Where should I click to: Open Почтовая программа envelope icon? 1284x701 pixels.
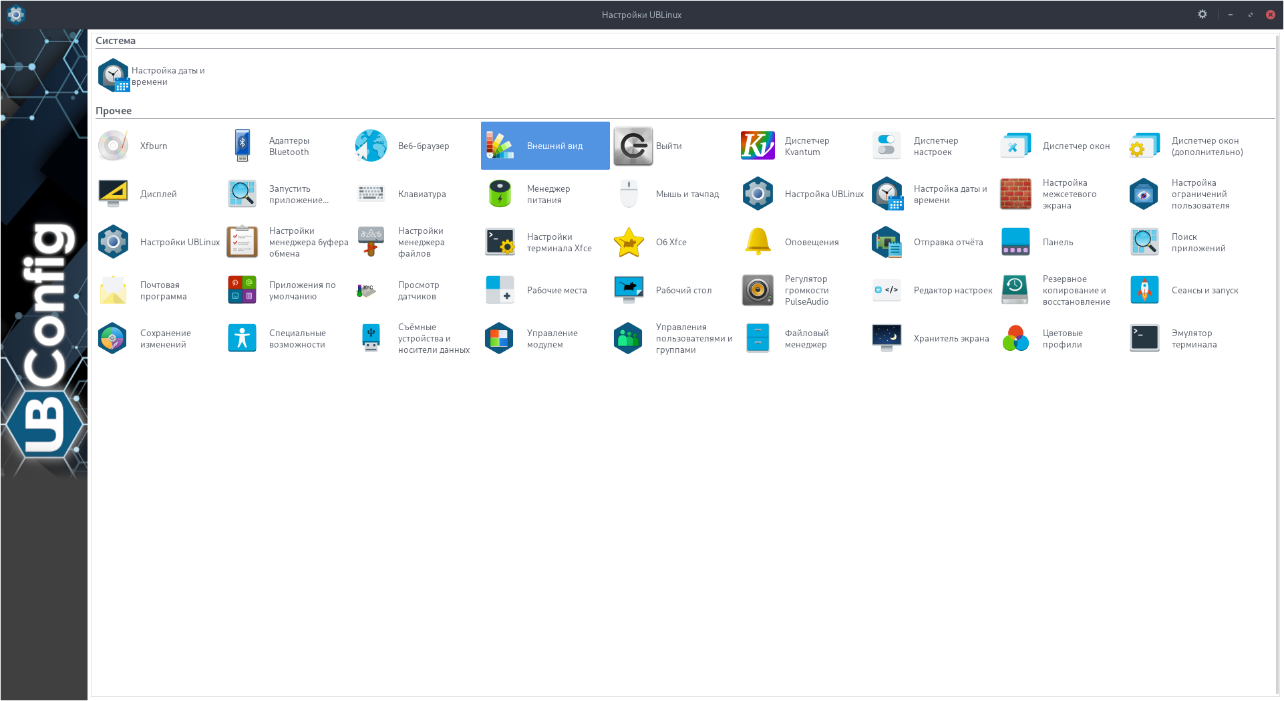coord(113,290)
